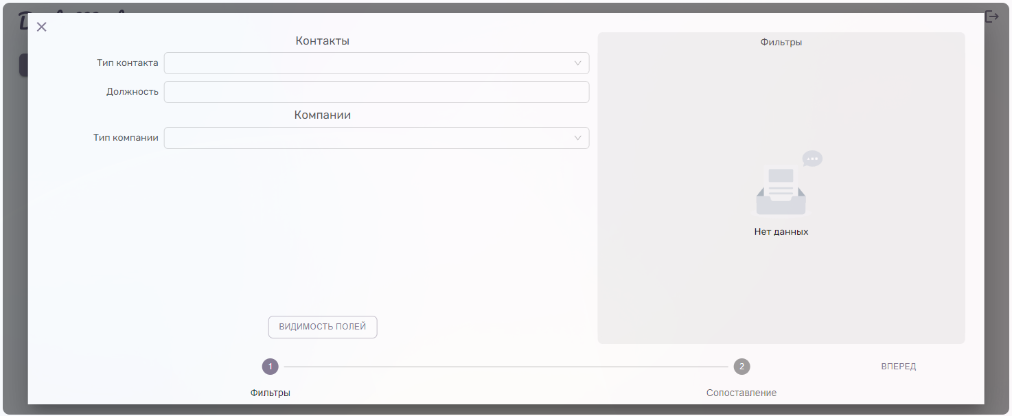Expand the Тип компании dropdown arrow
The image size is (1012, 416).
(577, 138)
